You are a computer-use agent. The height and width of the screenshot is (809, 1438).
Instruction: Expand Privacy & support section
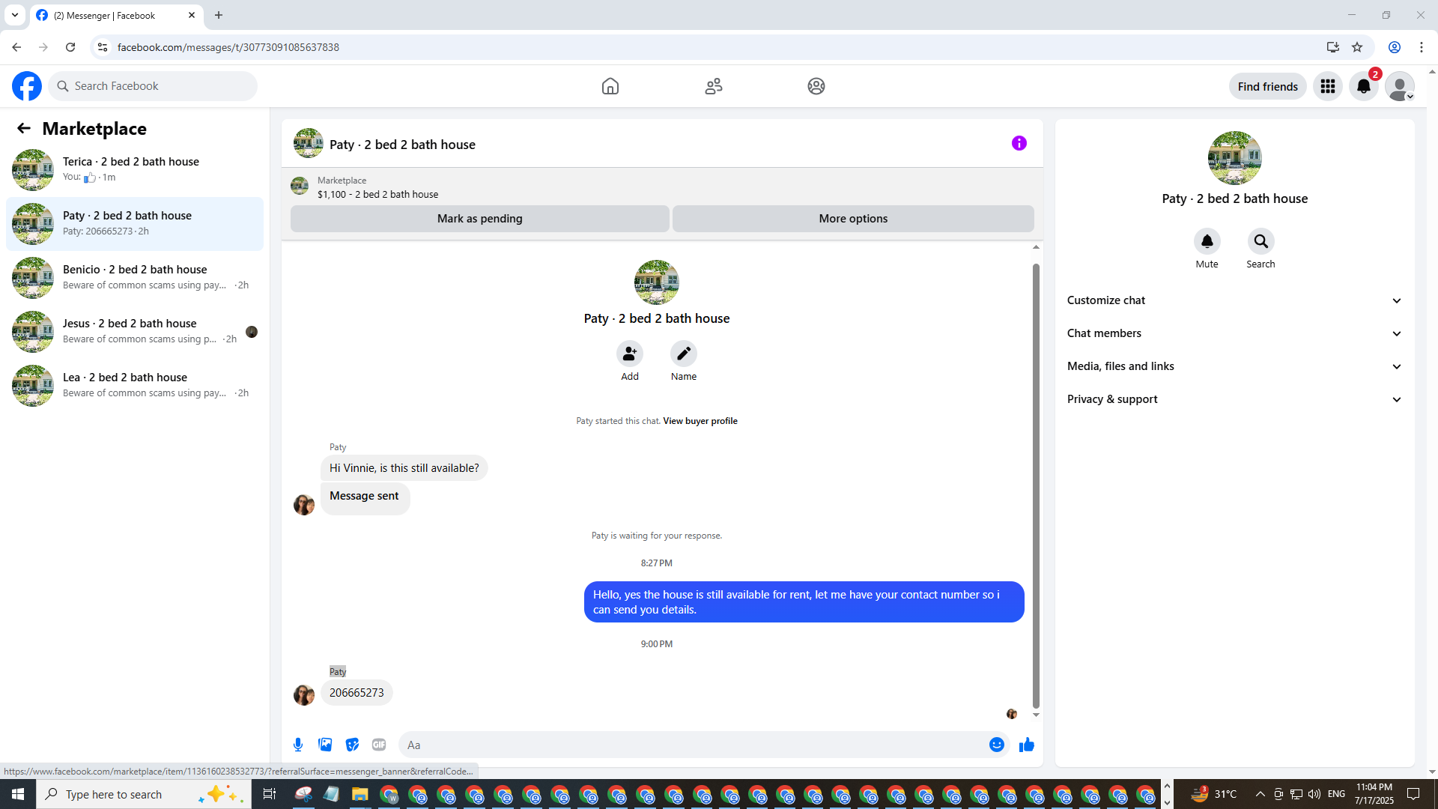(1235, 399)
